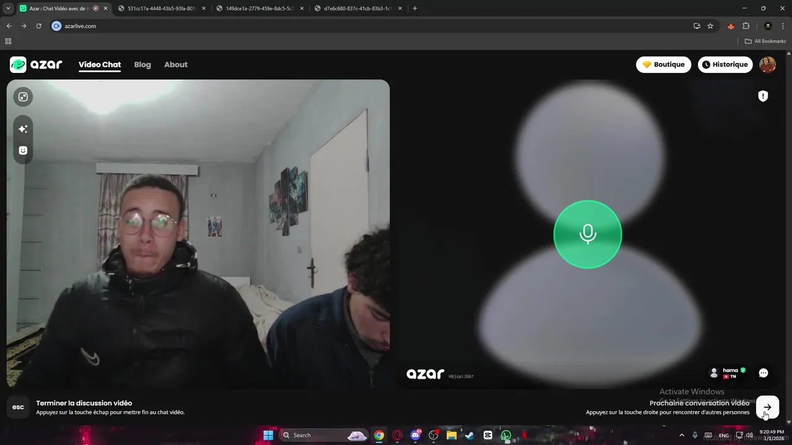
Task: Open the apps grid shortcut
Action: (x=8, y=41)
